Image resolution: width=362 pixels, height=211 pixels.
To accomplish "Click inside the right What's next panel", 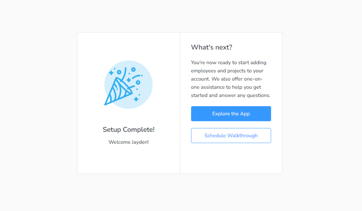I will point(231,159).
